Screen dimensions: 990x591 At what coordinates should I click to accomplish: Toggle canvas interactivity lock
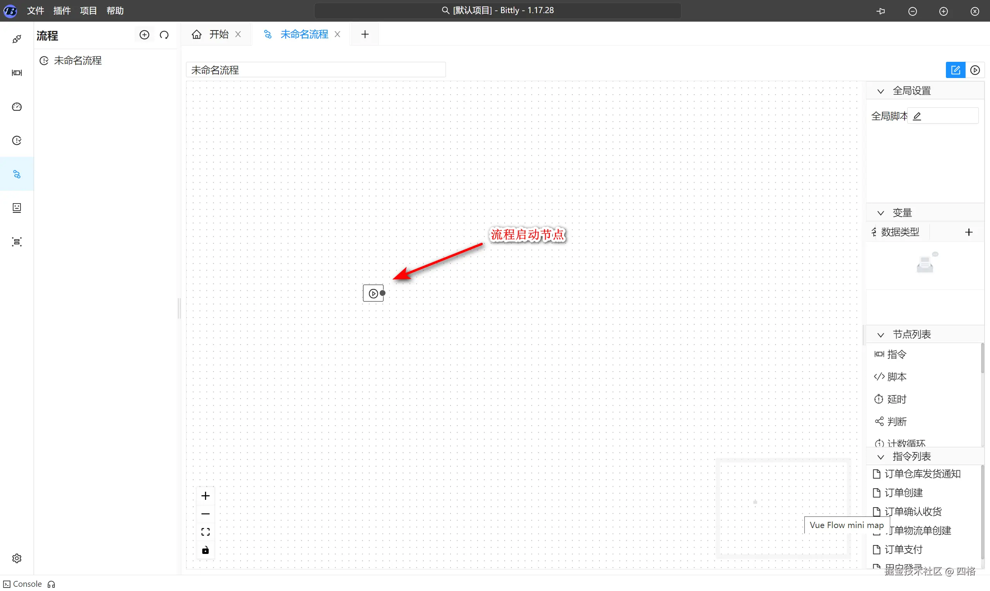click(205, 550)
